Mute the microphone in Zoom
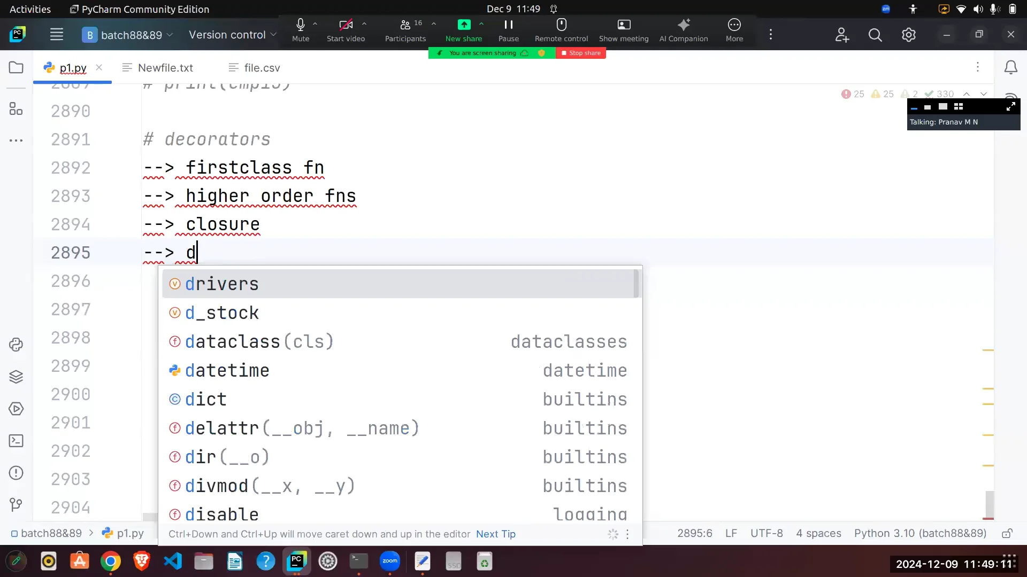1027x577 pixels. point(300,29)
